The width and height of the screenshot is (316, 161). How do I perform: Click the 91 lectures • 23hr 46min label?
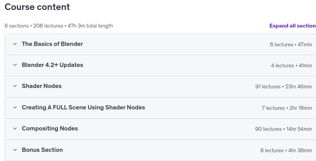click(284, 86)
